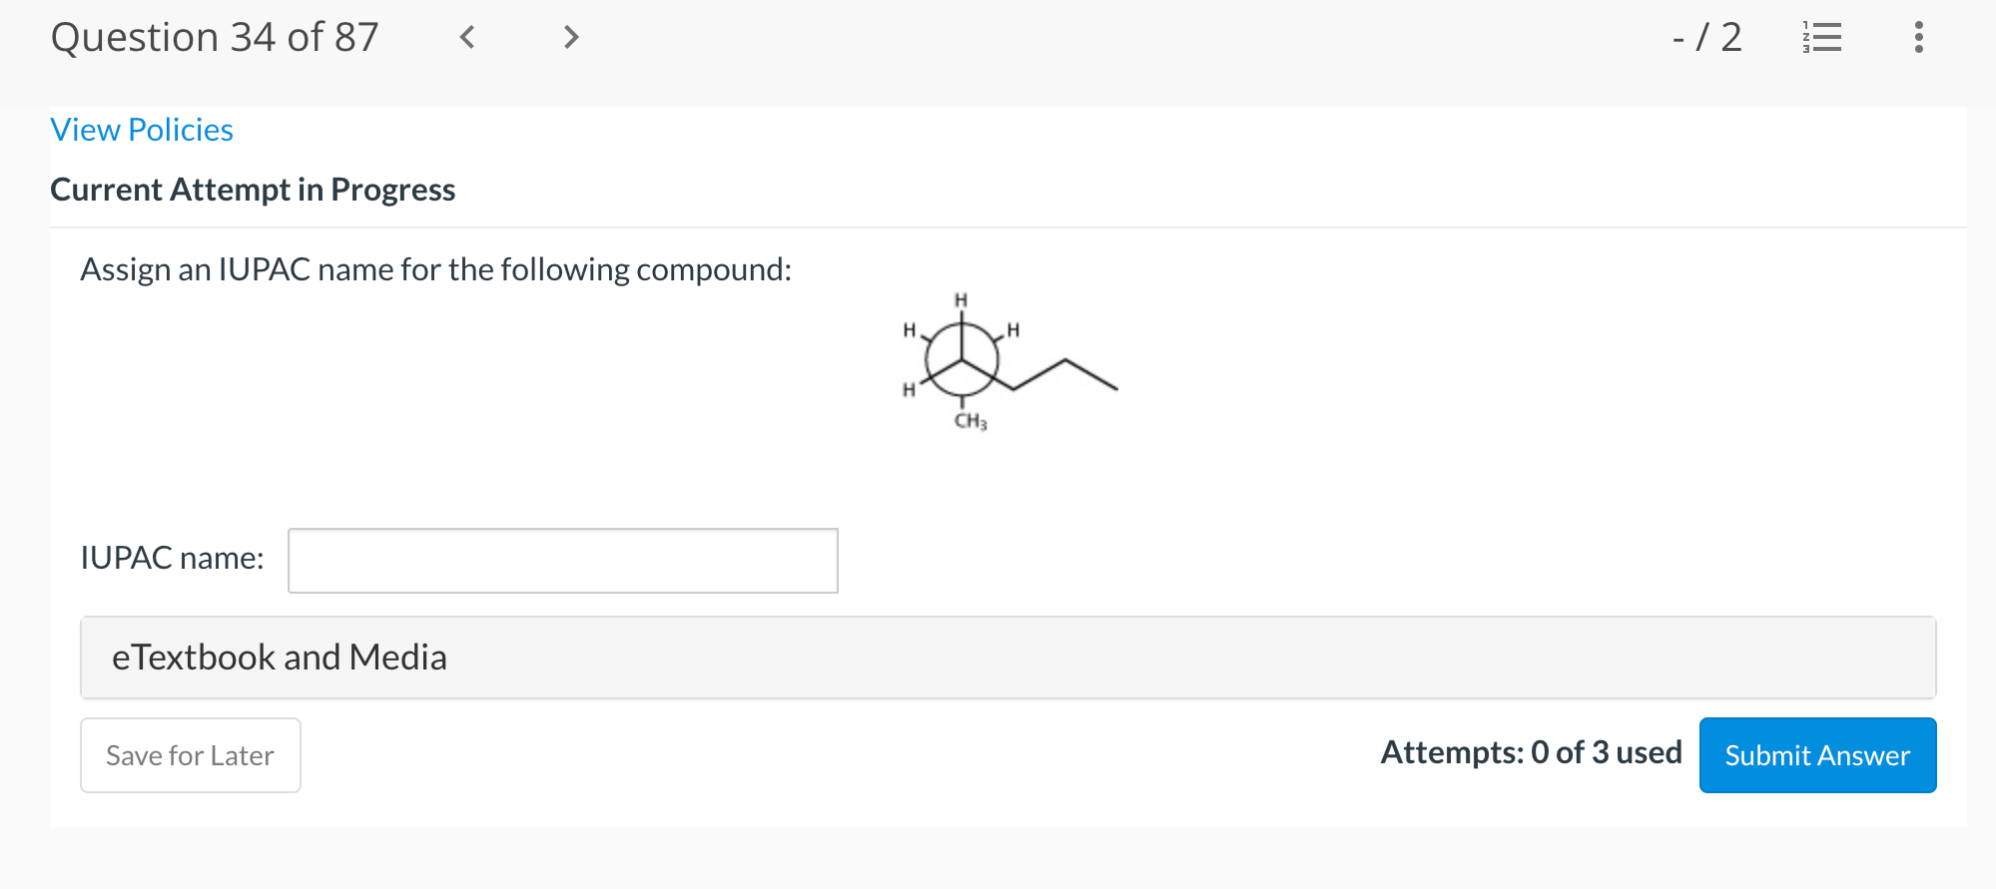Click the Newman projection compound image

tap(1008, 361)
